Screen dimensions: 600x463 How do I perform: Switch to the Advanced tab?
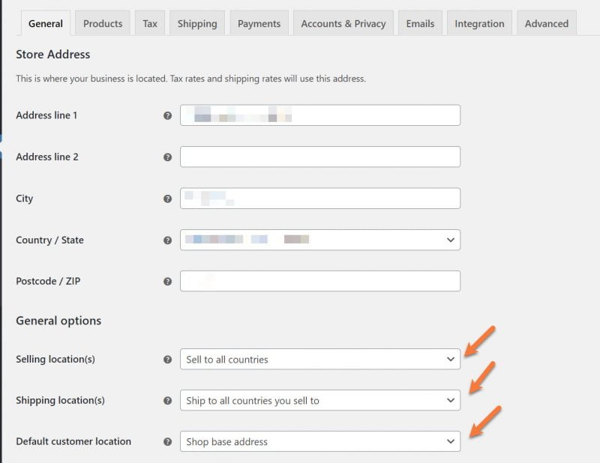(x=546, y=23)
